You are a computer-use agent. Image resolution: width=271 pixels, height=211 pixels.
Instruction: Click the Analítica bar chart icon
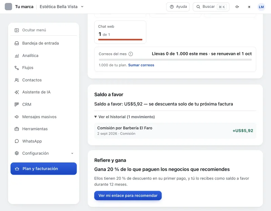17,56
